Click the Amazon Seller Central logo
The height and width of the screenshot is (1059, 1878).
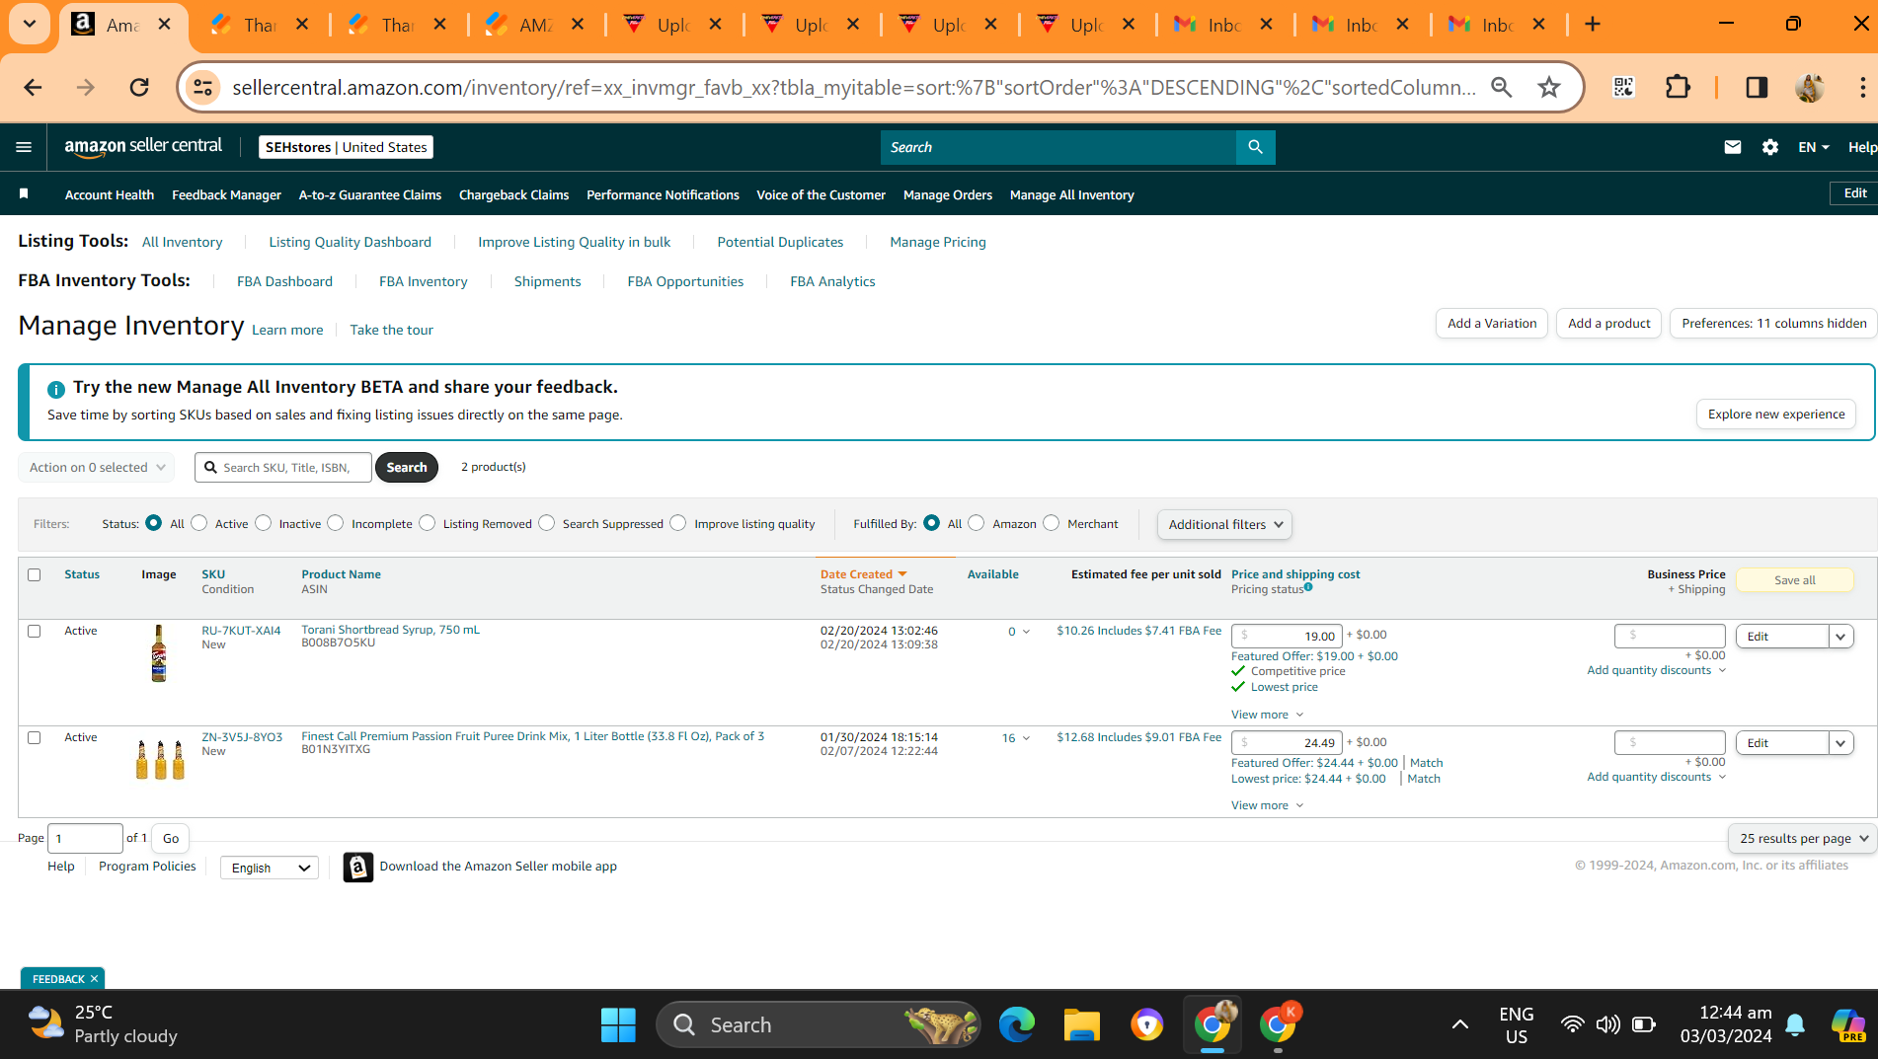[143, 147]
